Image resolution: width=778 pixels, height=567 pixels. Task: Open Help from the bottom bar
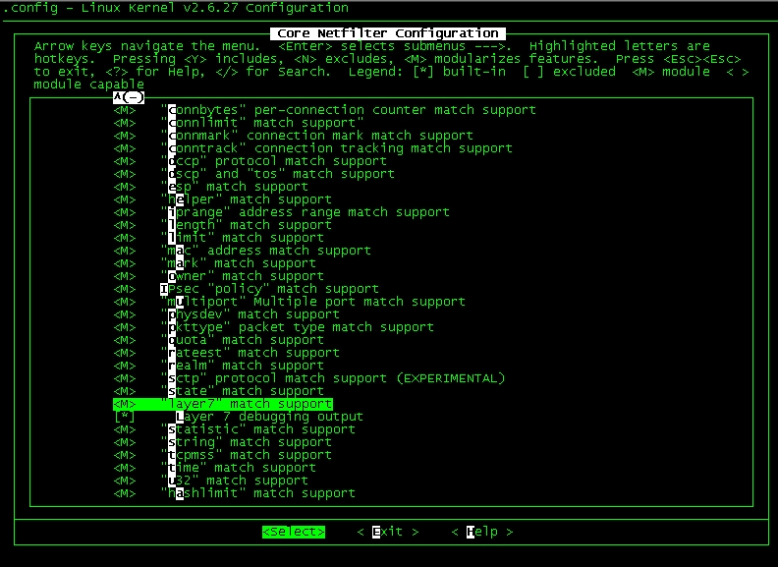tap(481, 532)
